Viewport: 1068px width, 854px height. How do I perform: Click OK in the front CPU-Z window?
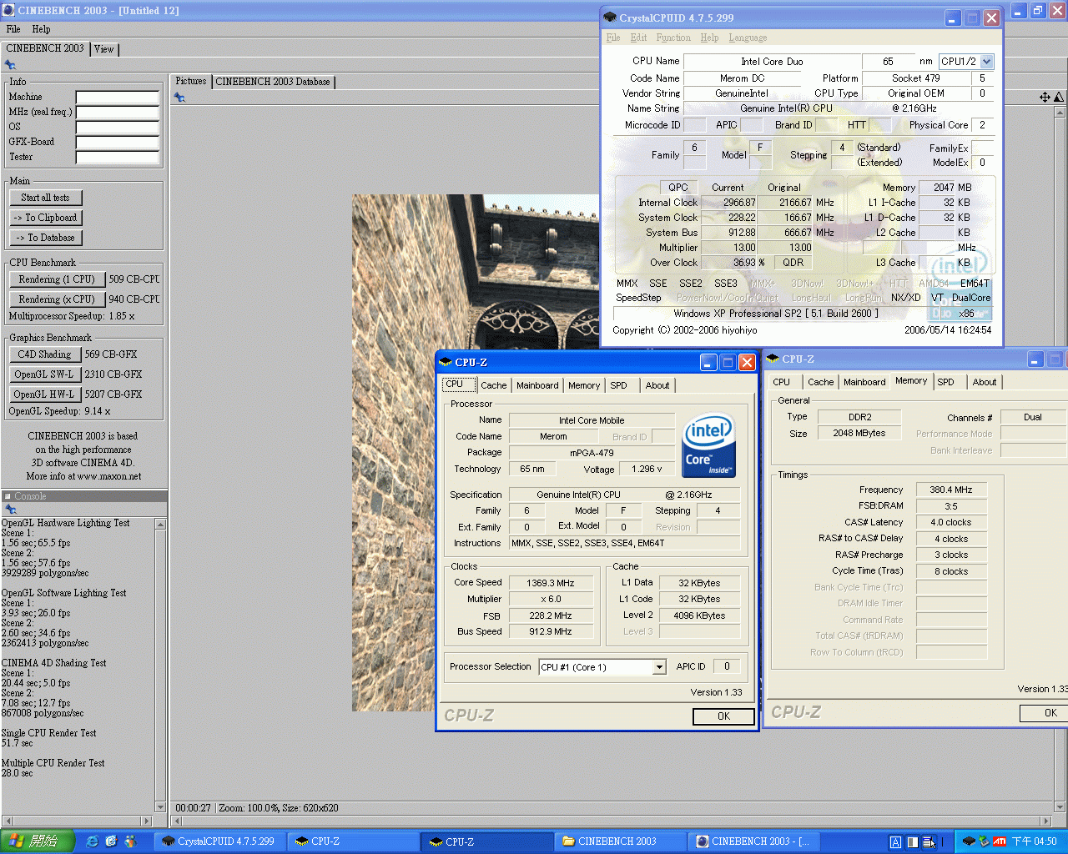[x=723, y=716]
